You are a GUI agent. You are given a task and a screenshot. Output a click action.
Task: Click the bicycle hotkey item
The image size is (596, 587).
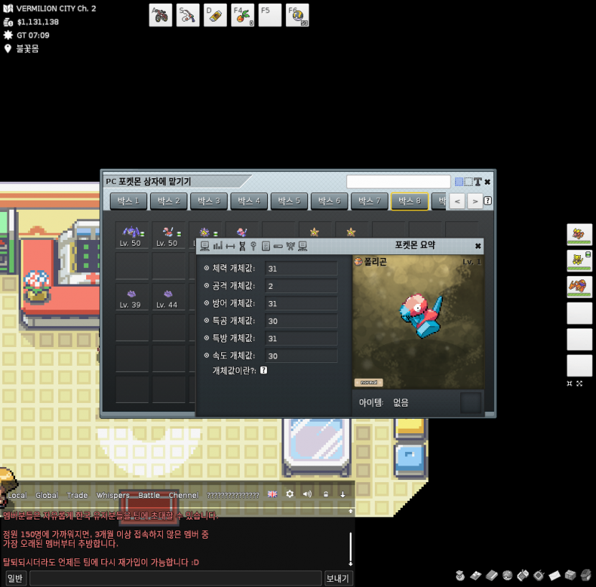(160, 15)
